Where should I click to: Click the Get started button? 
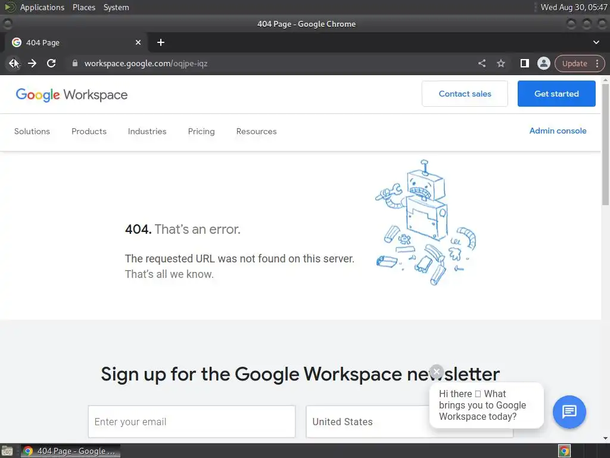(556, 94)
